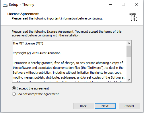
Task: Choose "I do not accept the agreement"
Action: [35, 94]
